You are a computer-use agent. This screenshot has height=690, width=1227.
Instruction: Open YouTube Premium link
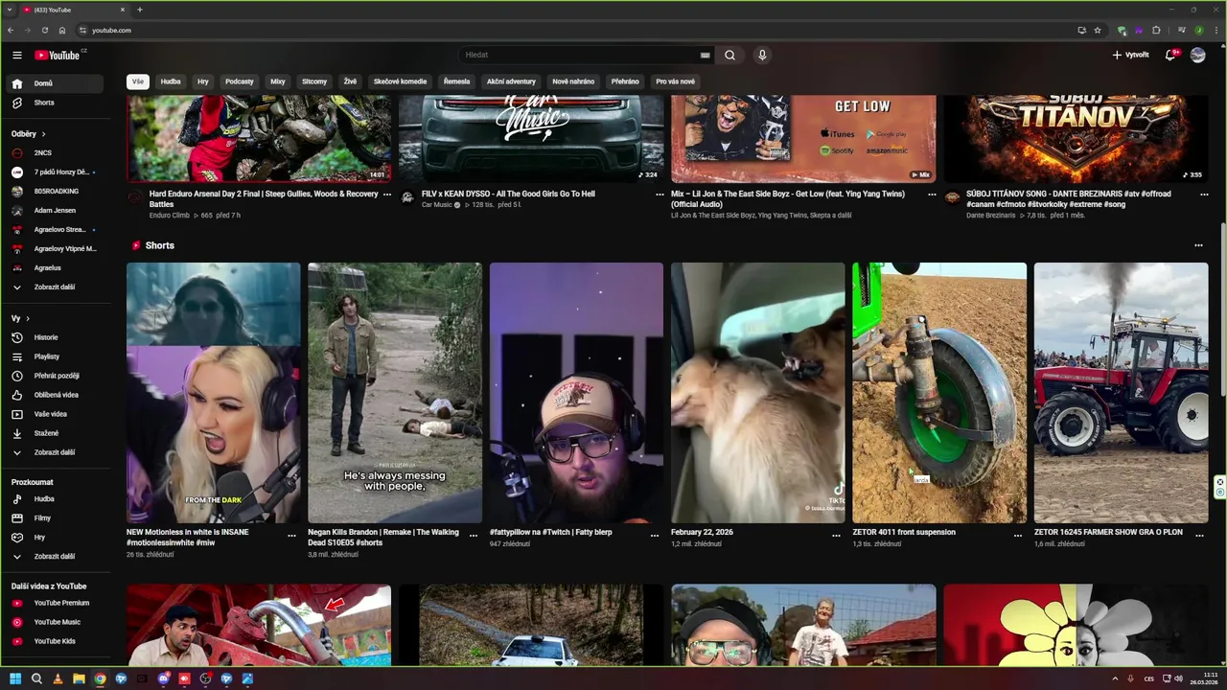click(x=54, y=603)
